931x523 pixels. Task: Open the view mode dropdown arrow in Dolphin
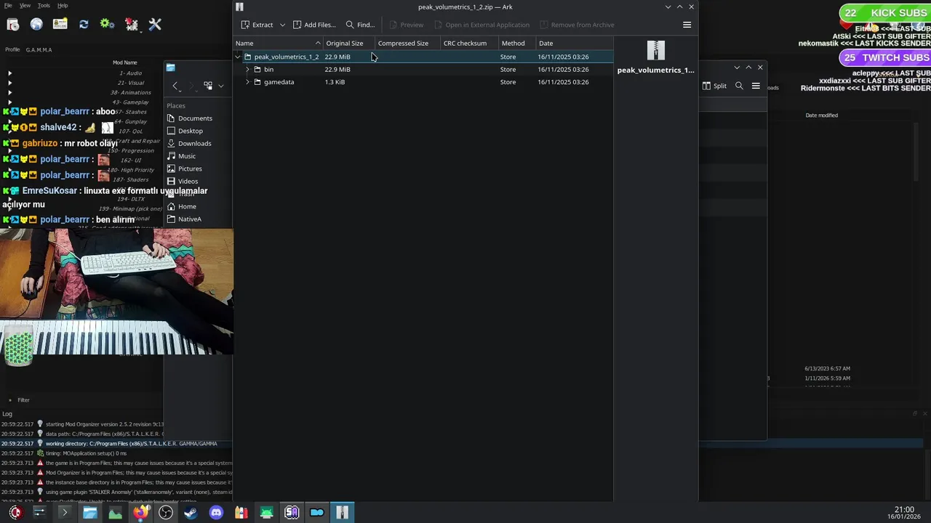coord(220,86)
